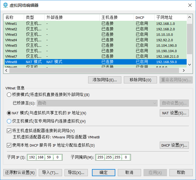This screenshot has width=196, height=180.
Task: Select the VMnet1 row
Action: click(96, 24)
